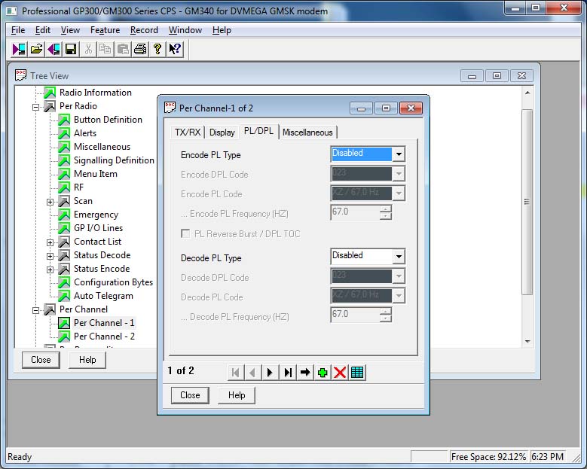Click Close in Per Channel dialog
The image size is (587, 469).
(190, 395)
